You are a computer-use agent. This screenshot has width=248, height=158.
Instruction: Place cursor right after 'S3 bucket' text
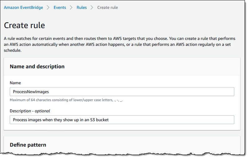click(108, 120)
